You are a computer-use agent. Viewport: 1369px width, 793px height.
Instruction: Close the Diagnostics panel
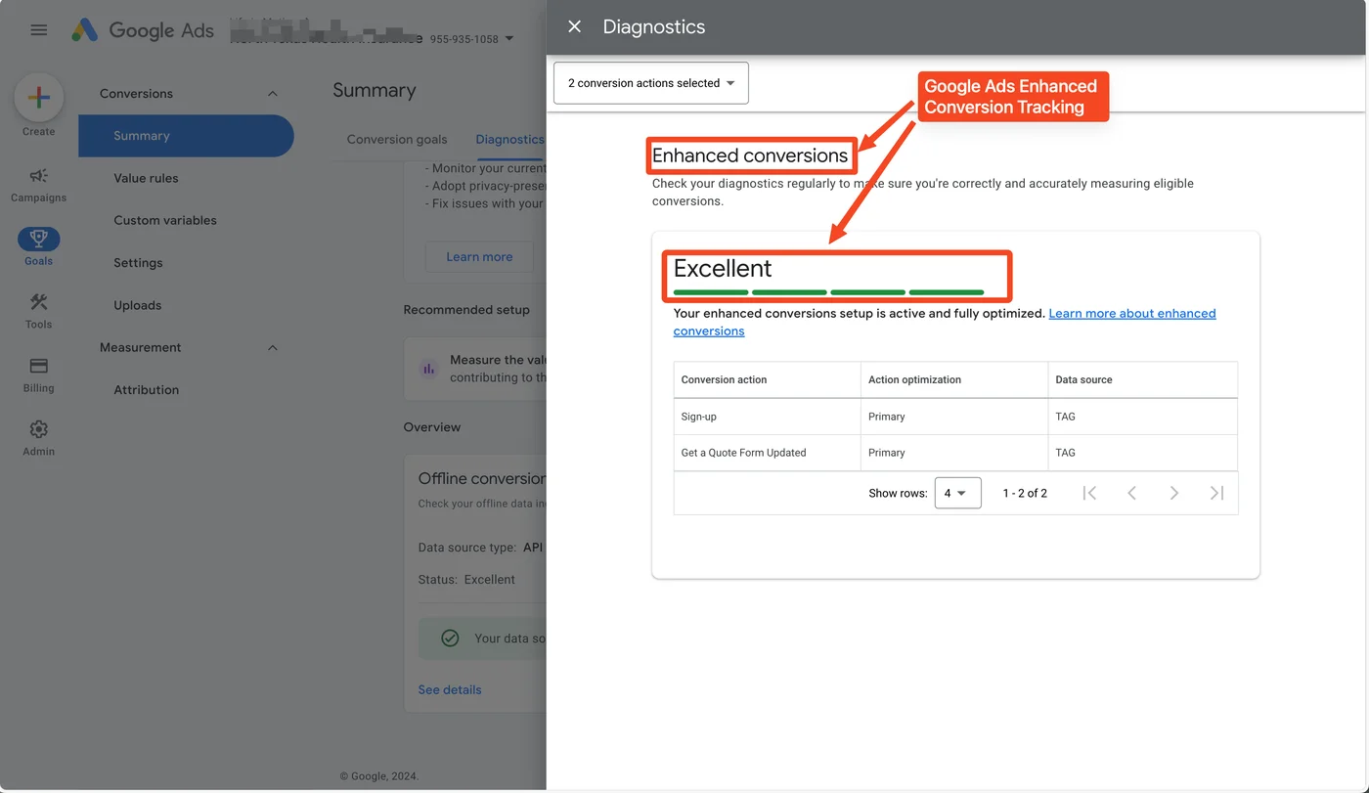point(574,26)
